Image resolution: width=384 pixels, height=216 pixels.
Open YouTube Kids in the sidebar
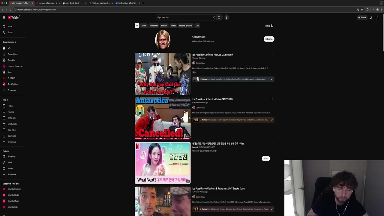pyautogui.click(x=12, y=207)
